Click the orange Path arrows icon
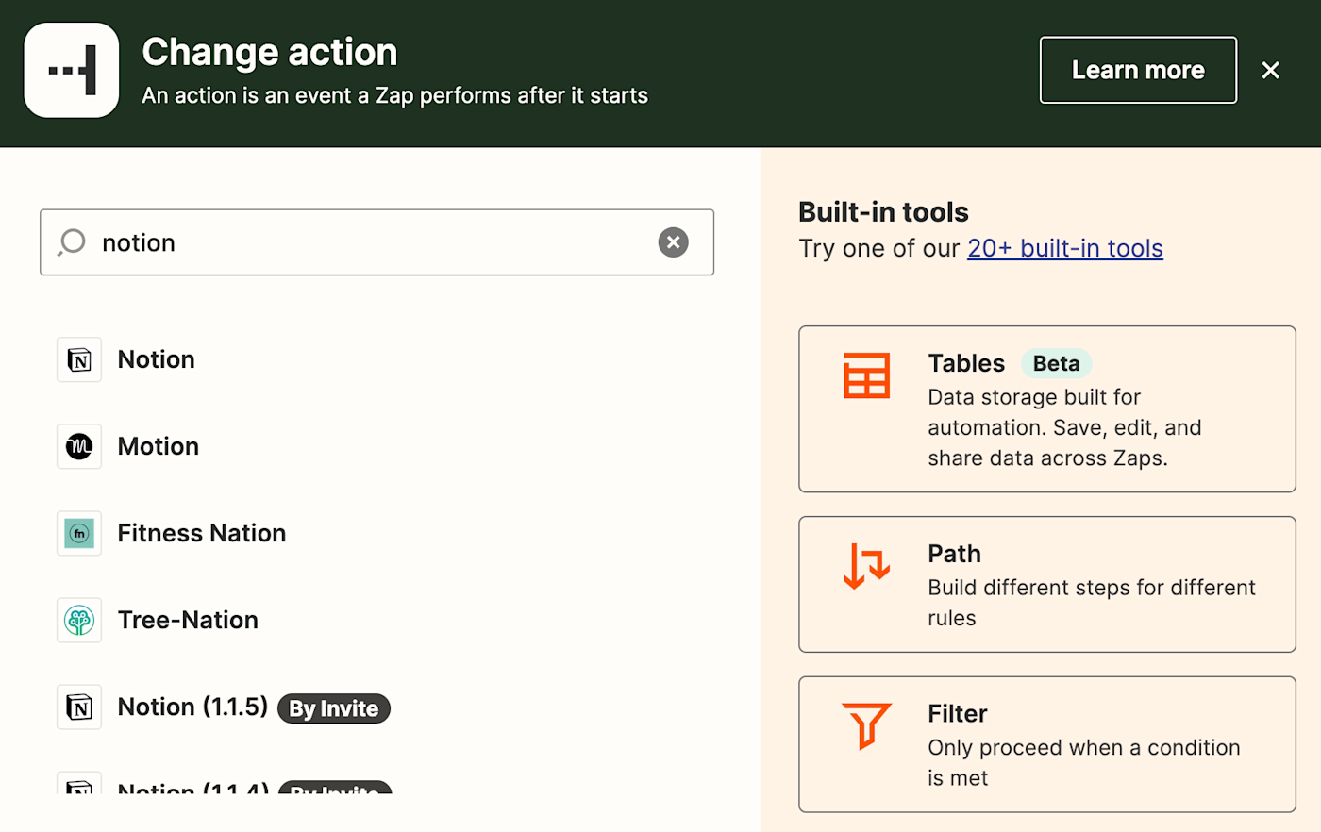 coord(866,566)
